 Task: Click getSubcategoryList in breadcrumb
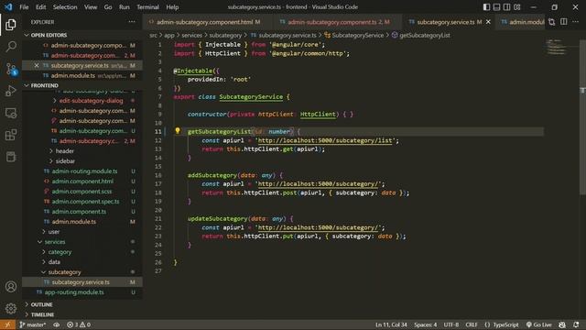tap(425, 35)
